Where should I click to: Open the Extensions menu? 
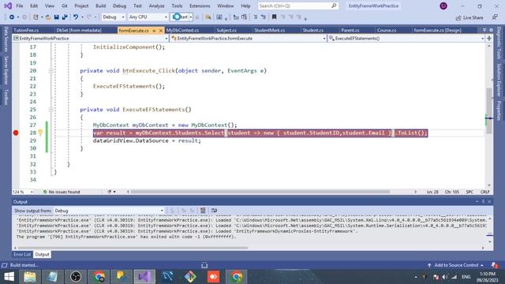200,6
